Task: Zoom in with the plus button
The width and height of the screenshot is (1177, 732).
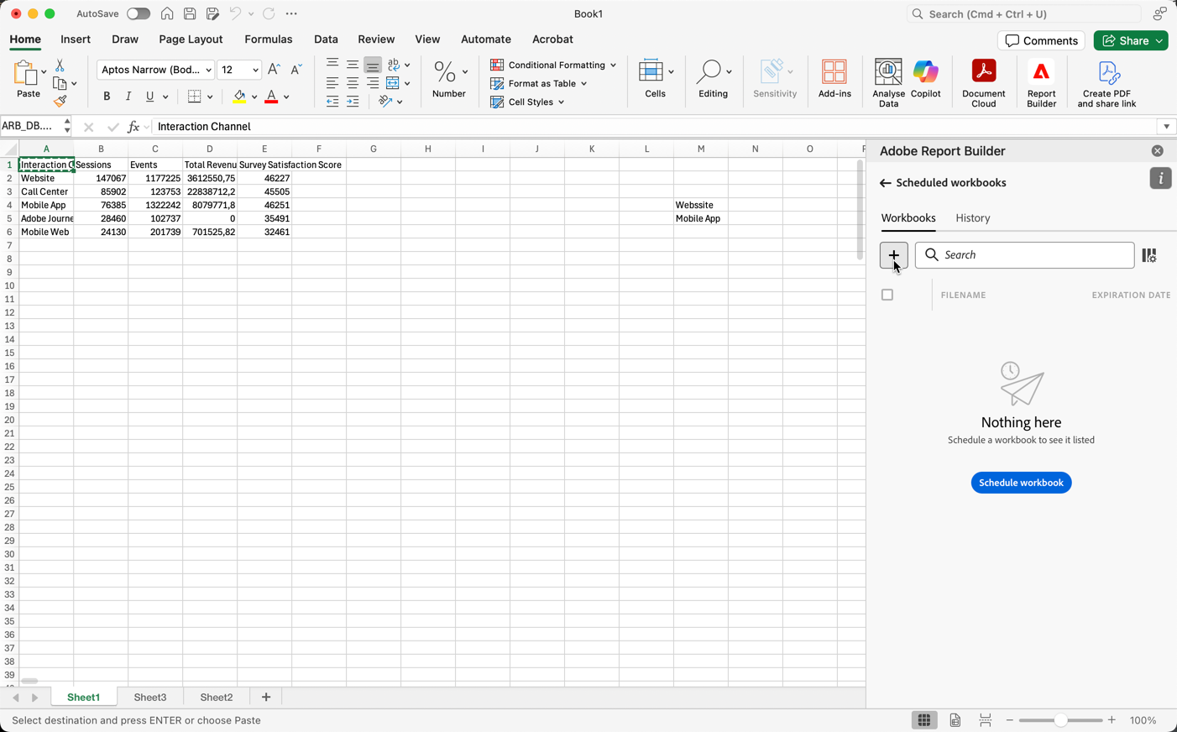Action: click(x=1112, y=720)
